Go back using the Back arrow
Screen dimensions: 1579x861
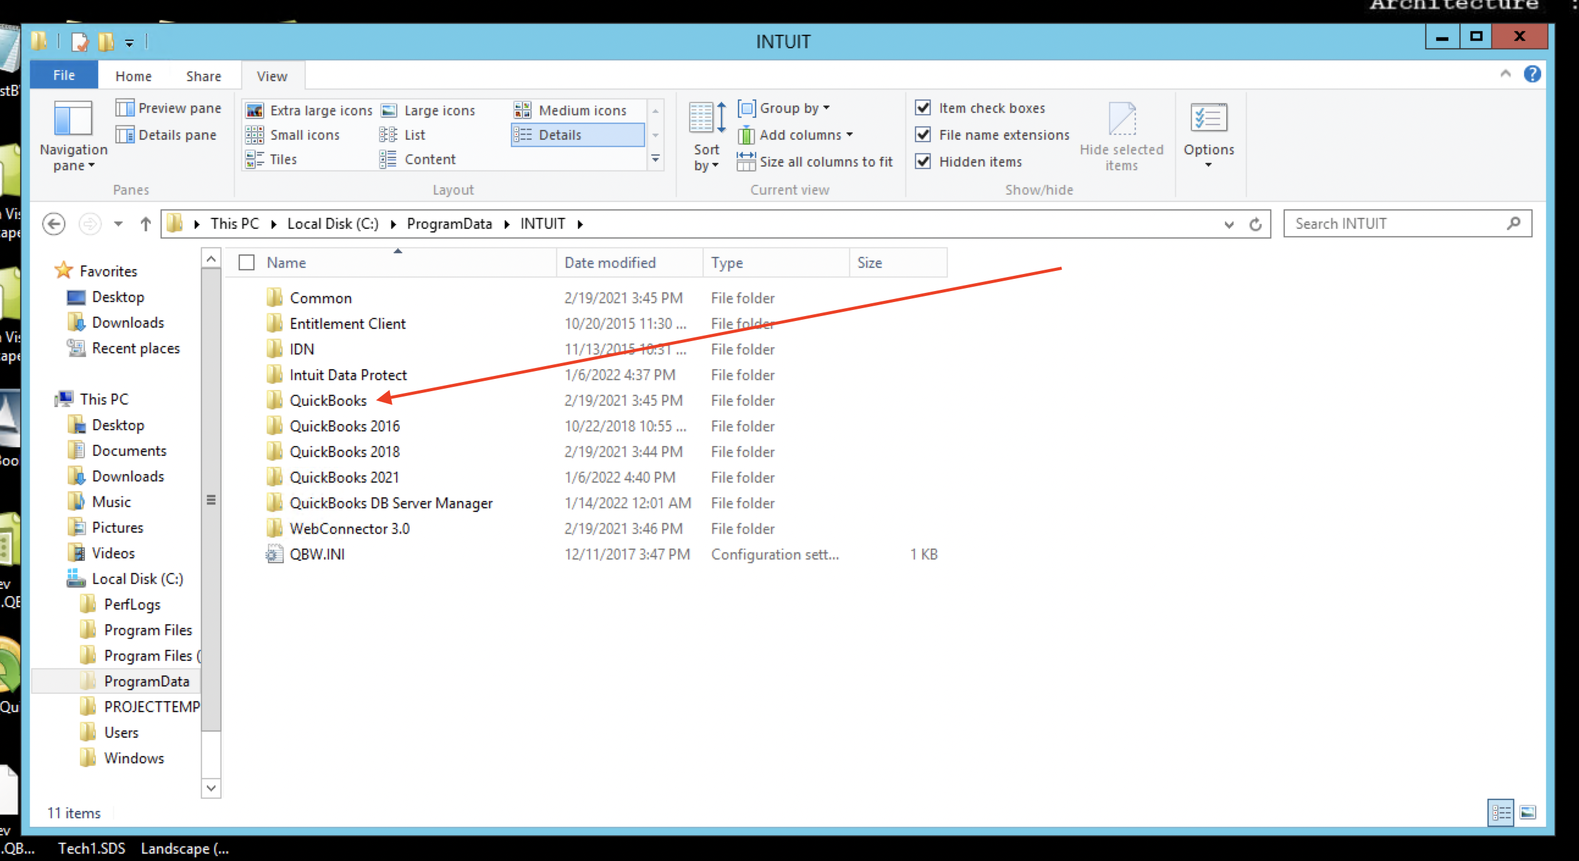(x=54, y=224)
